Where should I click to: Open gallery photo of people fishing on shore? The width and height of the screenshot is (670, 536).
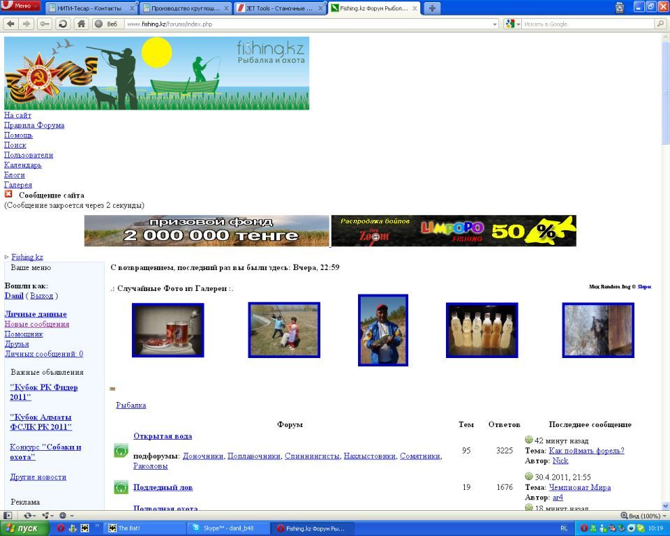coord(284,330)
